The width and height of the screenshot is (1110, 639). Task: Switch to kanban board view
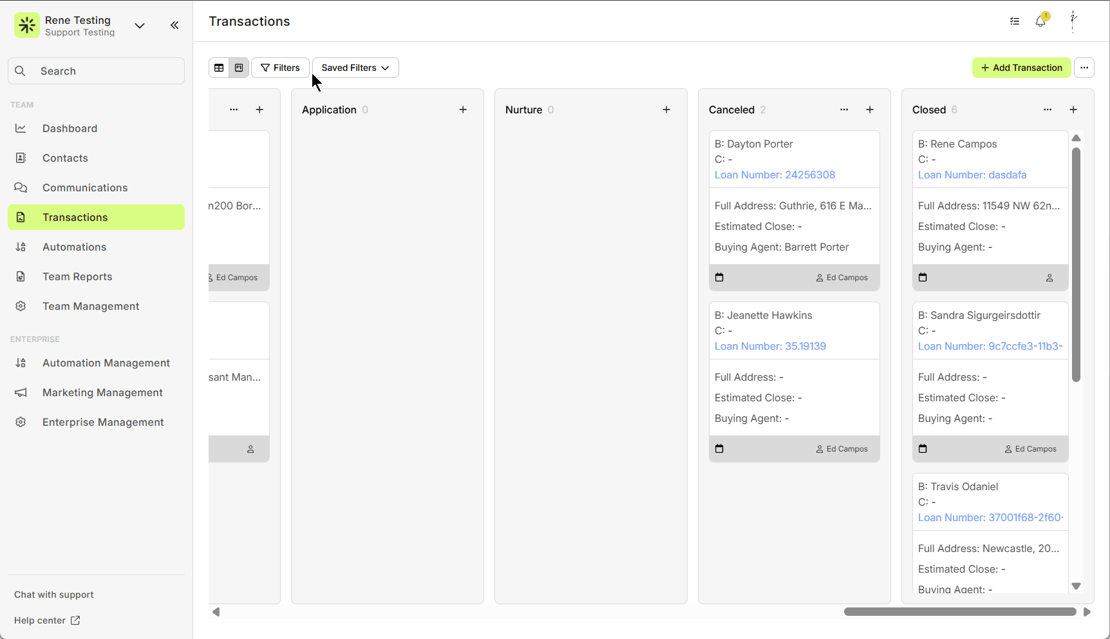(x=239, y=68)
